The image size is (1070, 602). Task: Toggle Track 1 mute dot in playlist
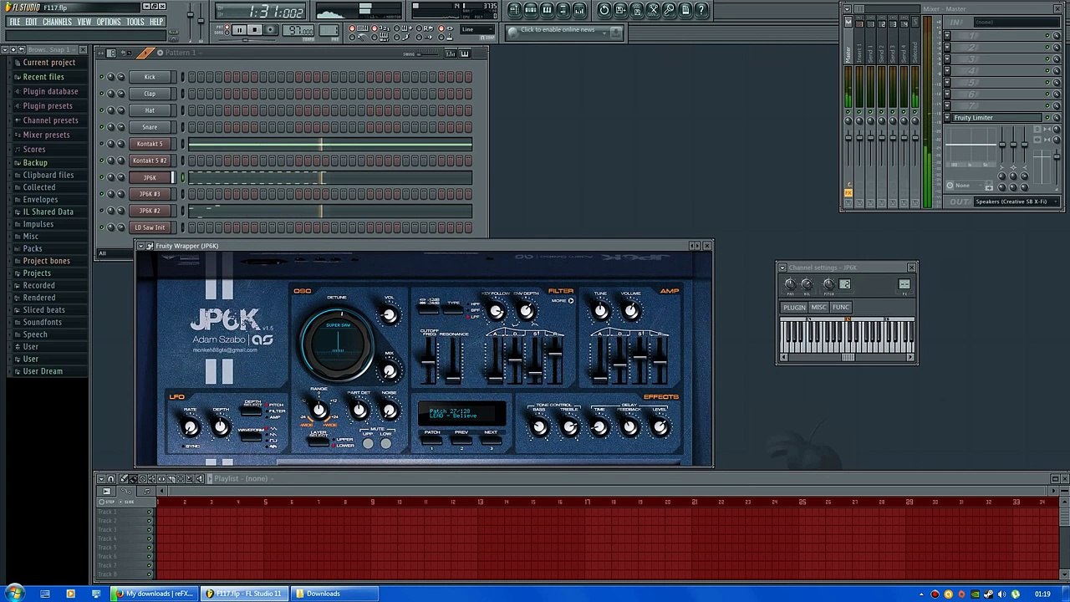pyautogui.click(x=149, y=512)
